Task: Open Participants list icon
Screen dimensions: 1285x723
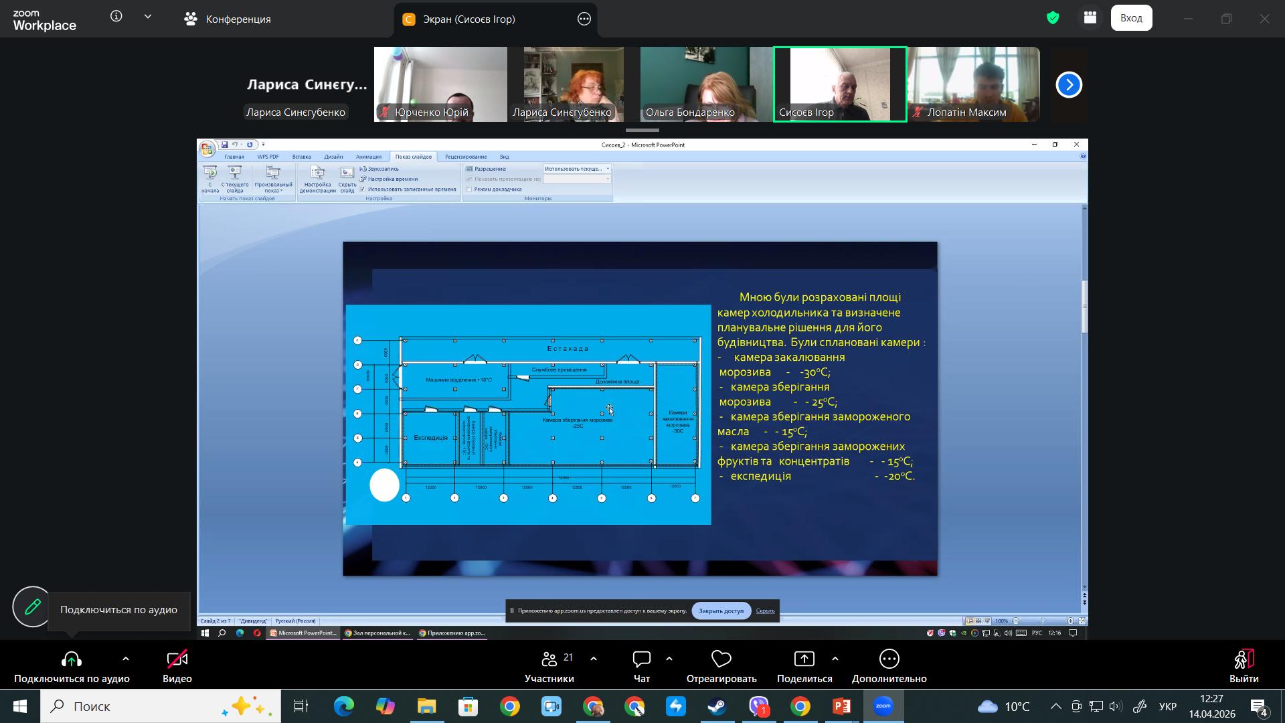Action: coord(549,660)
